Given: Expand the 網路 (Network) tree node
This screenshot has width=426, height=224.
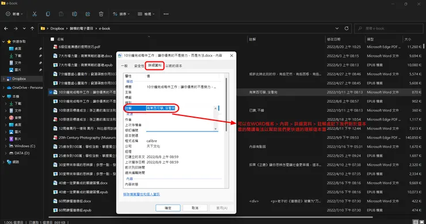Looking at the screenshot, I should pyautogui.click(x=3, y=162).
